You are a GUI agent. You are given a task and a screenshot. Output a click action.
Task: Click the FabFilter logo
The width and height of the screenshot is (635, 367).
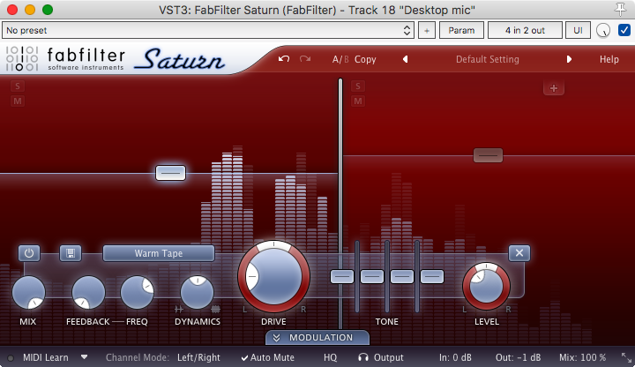(65, 59)
